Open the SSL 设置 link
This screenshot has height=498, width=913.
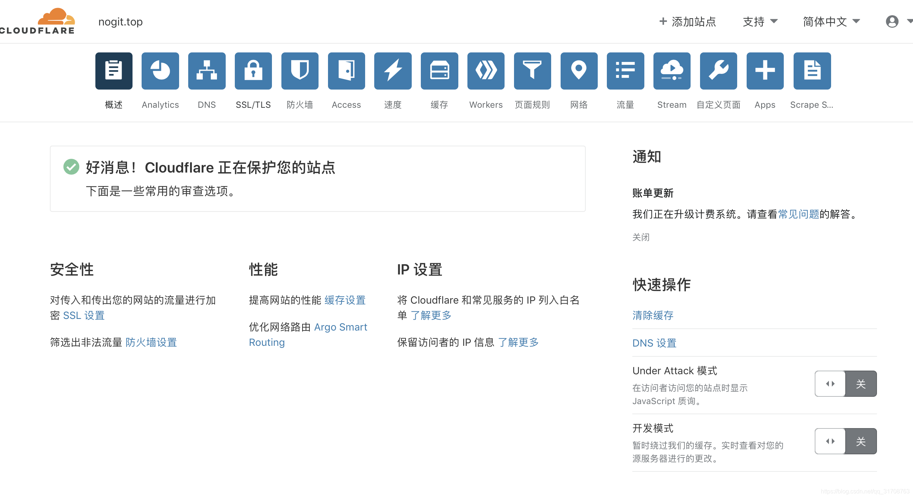(84, 315)
